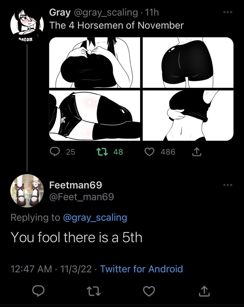This screenshot has width=244, height=307.
Task: Open more options for Feetman69's reply
Action: point(228,185)
